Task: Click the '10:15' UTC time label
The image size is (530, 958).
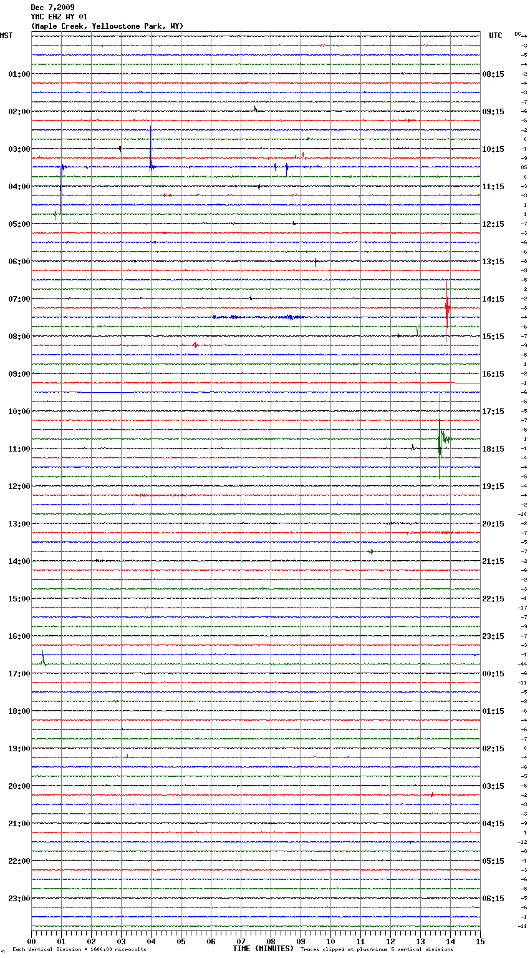Action: (x=493, y=149)
